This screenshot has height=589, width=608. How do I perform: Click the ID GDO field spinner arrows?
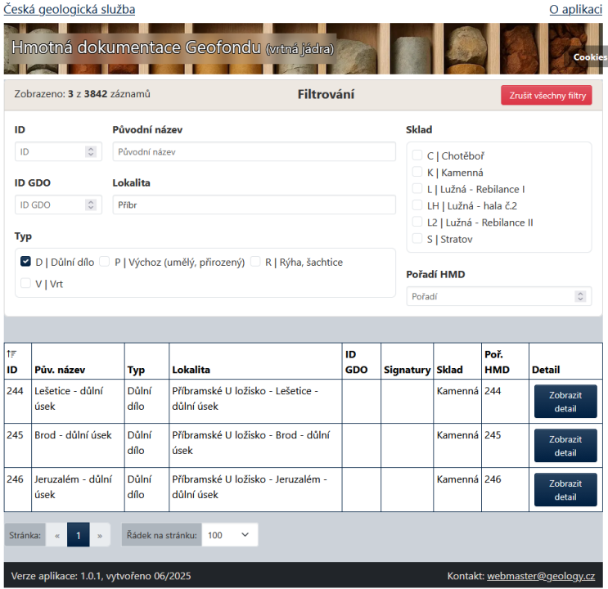click(x=90, y=205)
